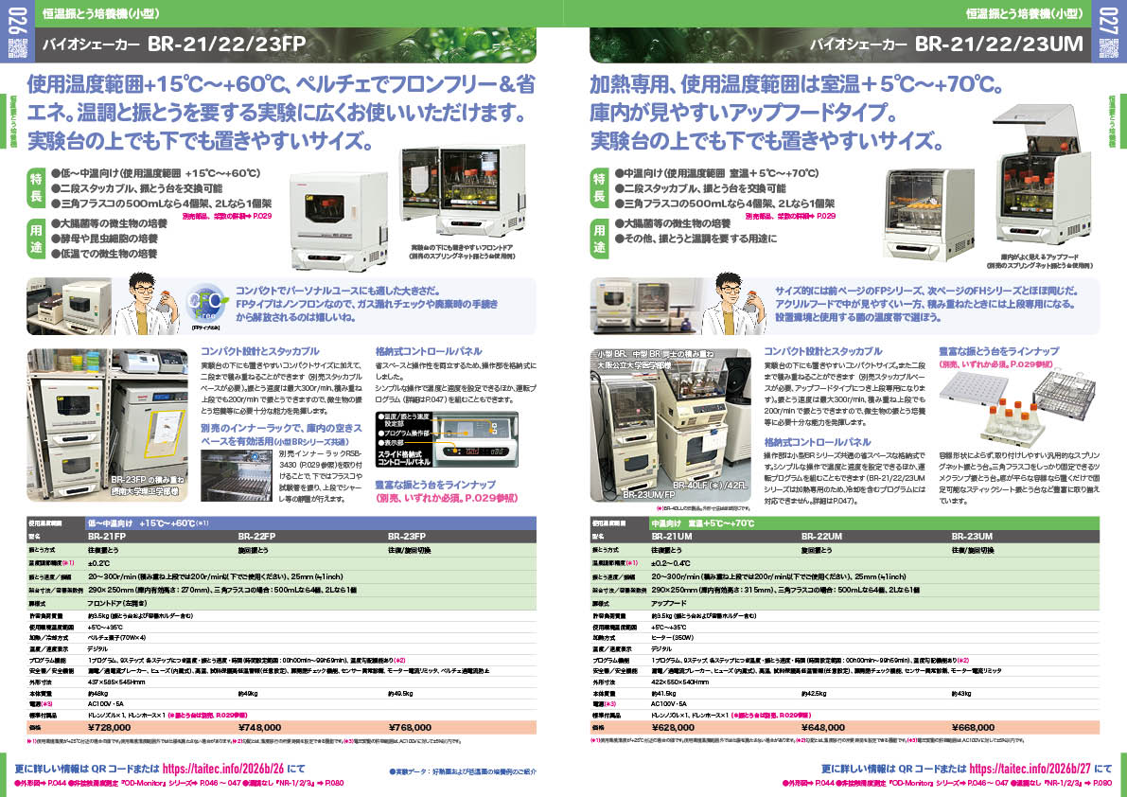
Task: Open the taitec.info/2026b/26 link
Action: (259, 770)
